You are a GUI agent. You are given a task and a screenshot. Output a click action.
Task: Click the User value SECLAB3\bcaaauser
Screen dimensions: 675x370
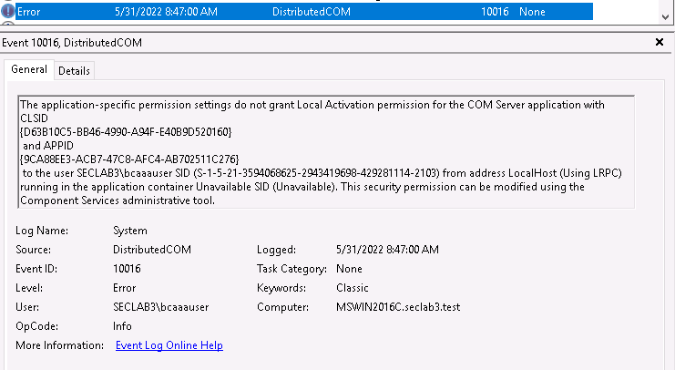161,307
